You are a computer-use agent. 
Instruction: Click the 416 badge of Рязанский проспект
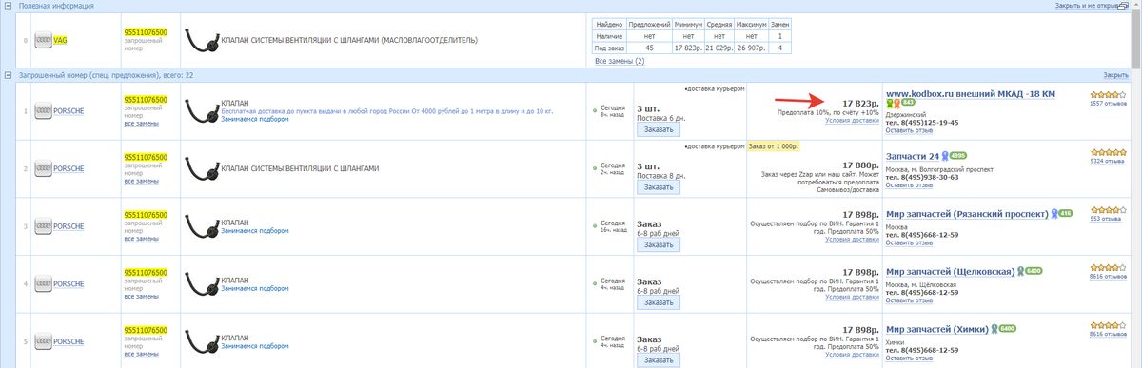pos(1065,213)
